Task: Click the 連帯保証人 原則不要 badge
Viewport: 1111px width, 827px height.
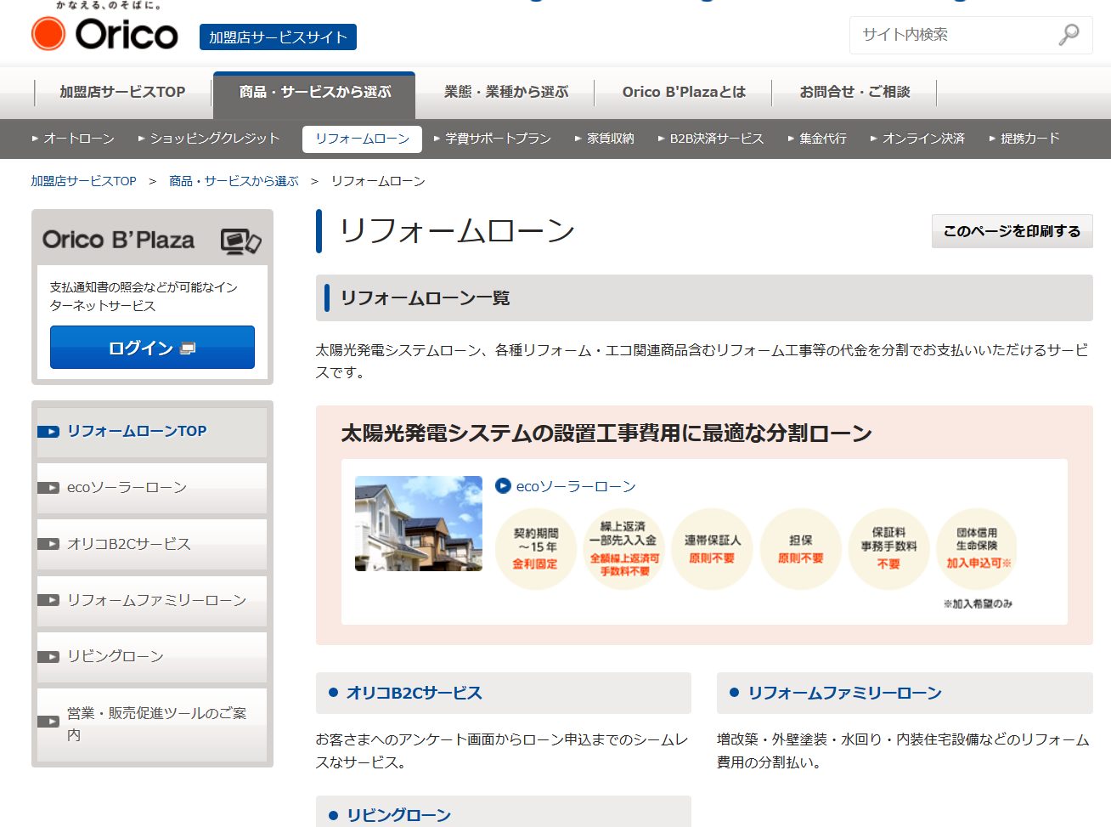Action: coord(712,549)
